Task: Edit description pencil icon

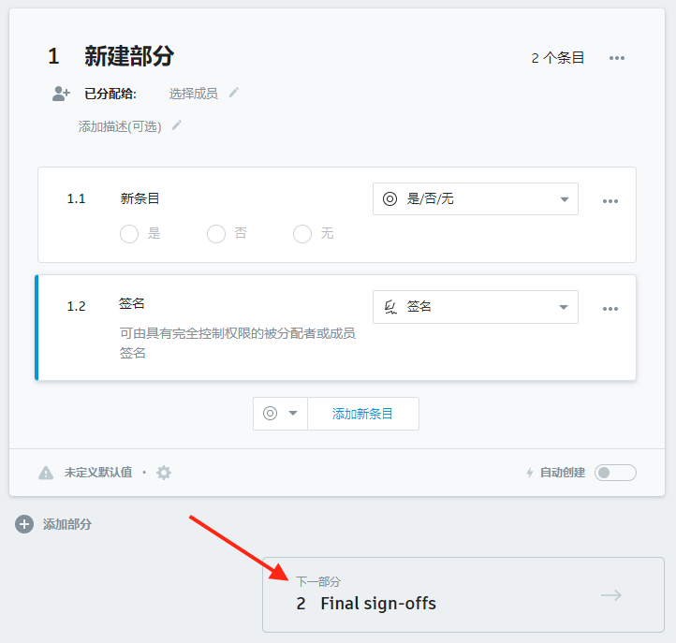Action: (177, 125)
